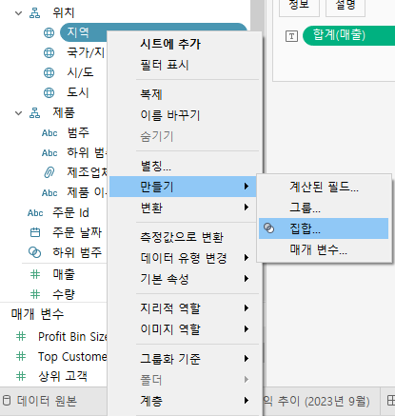
Task: Click the globe icon next to 도시
Action: point(49,92)
